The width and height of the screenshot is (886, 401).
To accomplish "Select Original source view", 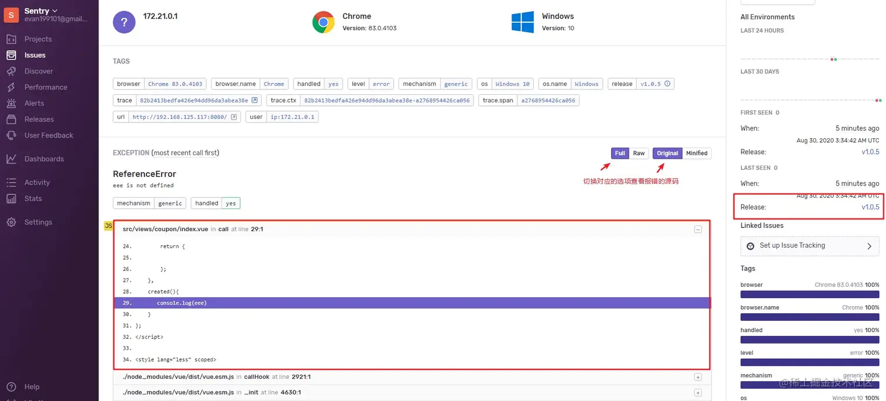I will pyautogui.click(x=667, y=153).
